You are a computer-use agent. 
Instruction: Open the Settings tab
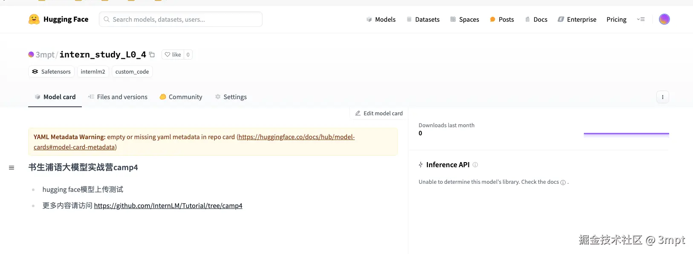231,97
